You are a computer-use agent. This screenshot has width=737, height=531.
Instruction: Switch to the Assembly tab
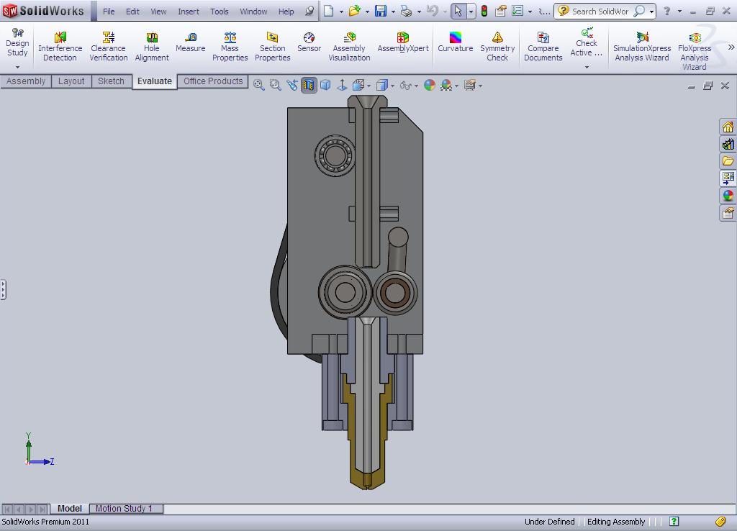tap(26, 81)
